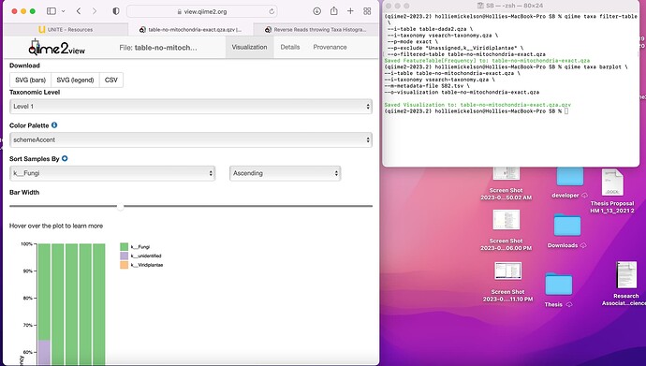Click the qiime2view logo
The width and height of the screenshot is (646, 366).
tap(56, 48)
